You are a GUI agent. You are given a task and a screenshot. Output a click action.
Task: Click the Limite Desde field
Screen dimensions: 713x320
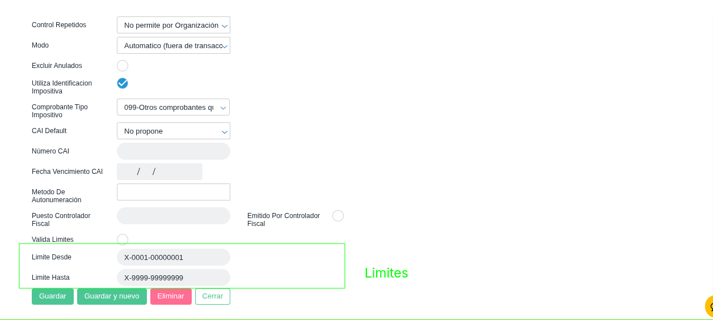click(174, 257)
